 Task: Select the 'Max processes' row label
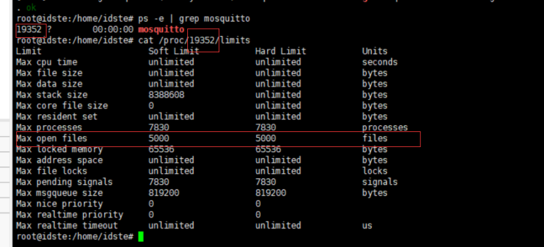49,127
